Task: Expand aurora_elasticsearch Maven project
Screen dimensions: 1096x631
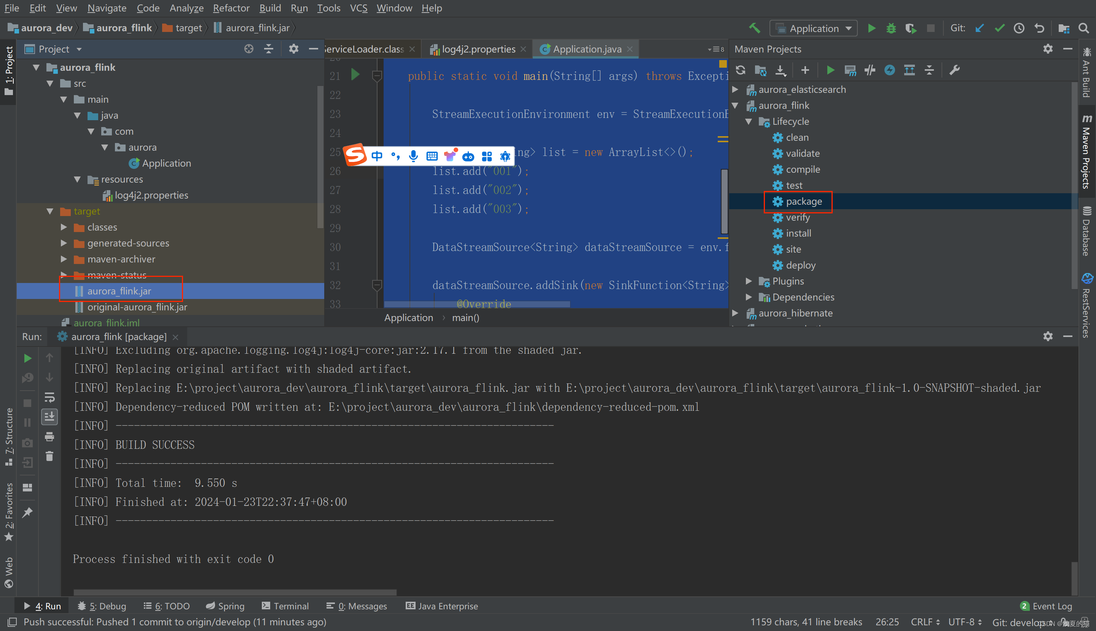Action: click(735, 89)
